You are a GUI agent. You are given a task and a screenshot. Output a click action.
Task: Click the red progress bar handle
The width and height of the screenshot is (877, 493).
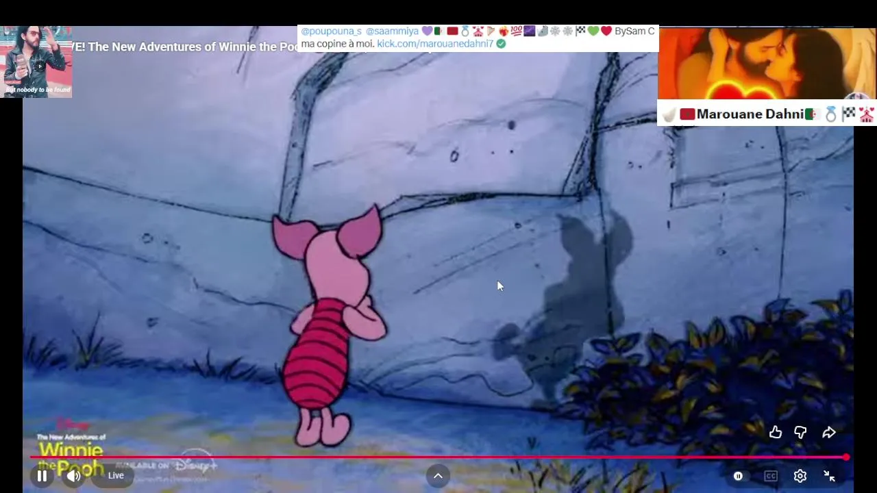[847, 457]
